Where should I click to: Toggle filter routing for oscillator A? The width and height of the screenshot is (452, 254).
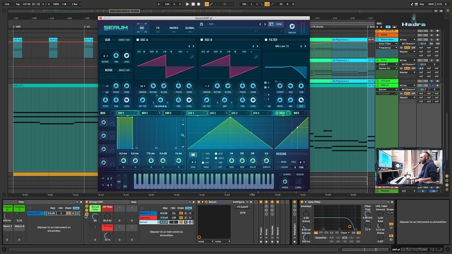[x=266, y=83]
